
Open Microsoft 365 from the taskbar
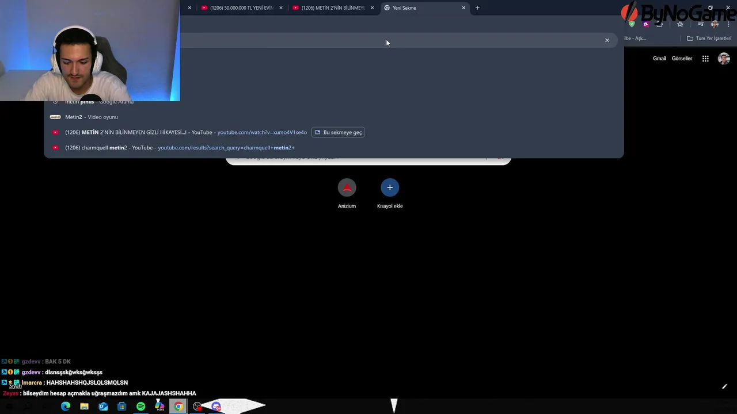[159, 407]
